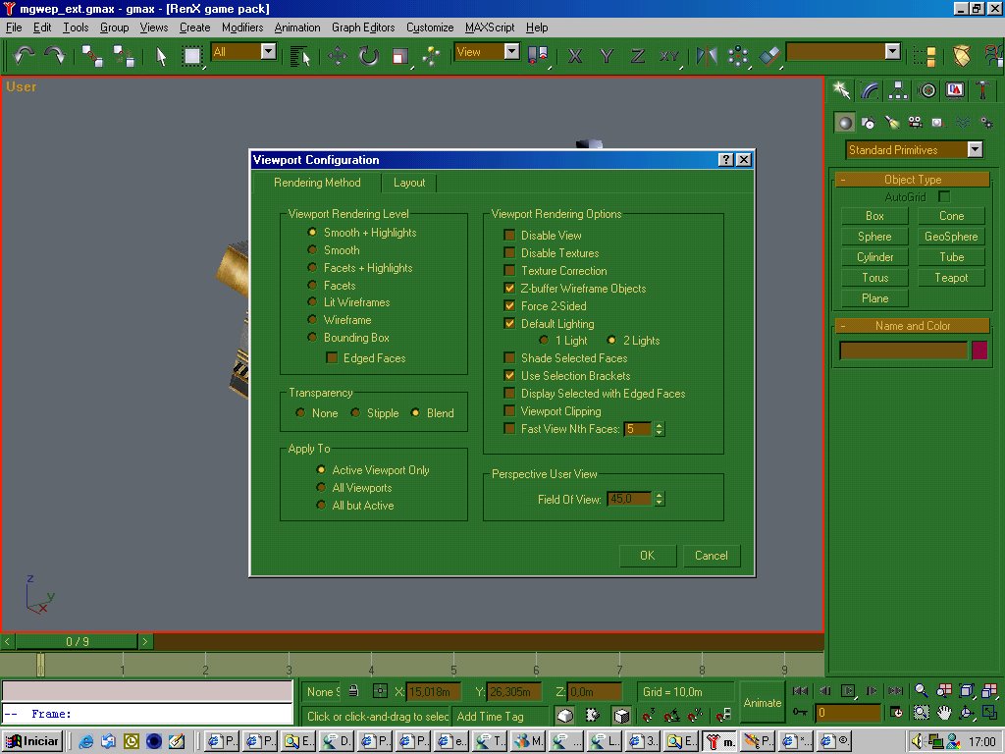Select the Geometry category sphere icon

845,123
